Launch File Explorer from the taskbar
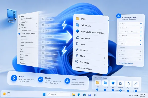 (73, 95)
